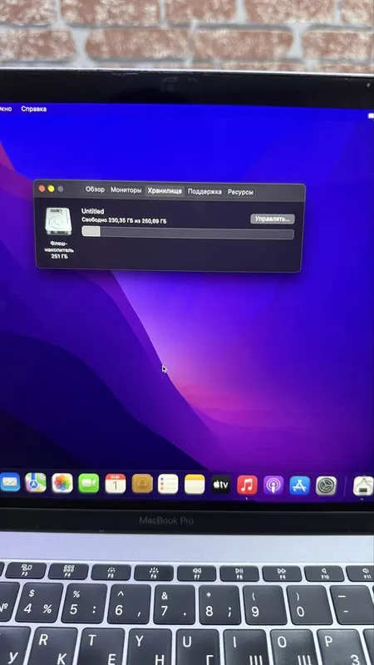Viewport: 374px width, 665px height.
Task: Open the Справка menu
Action: (x=33, y=109)
